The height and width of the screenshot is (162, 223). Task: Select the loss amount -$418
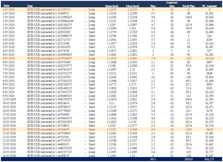(209, 130)
